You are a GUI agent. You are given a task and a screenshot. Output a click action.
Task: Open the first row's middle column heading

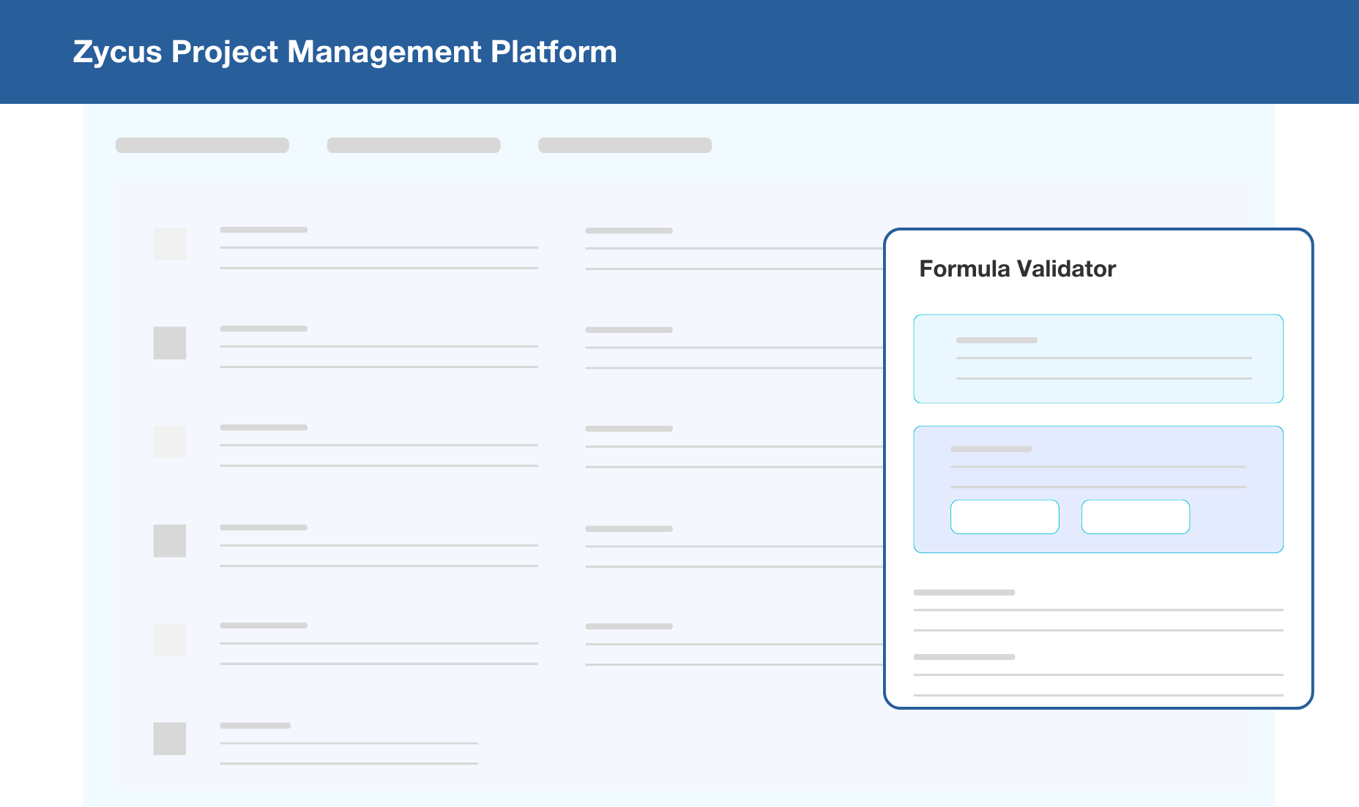(x=628, y=230)
